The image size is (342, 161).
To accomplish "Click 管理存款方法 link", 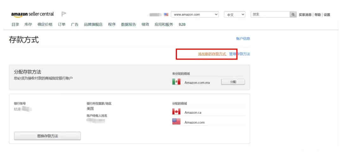I will click(239, 54).
